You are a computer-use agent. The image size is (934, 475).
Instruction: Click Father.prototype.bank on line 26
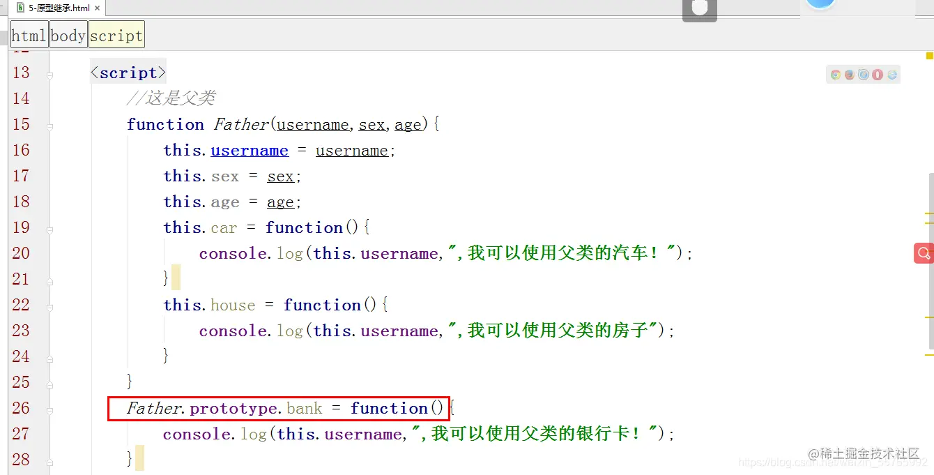click(224, 408)
